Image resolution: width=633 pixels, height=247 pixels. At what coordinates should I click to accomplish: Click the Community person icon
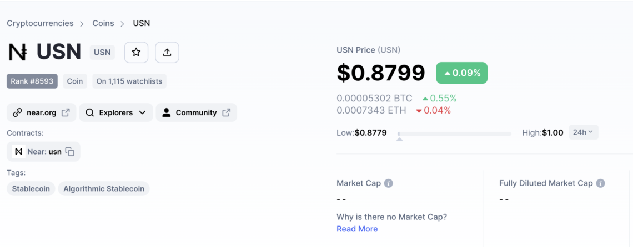click(167, 112)
